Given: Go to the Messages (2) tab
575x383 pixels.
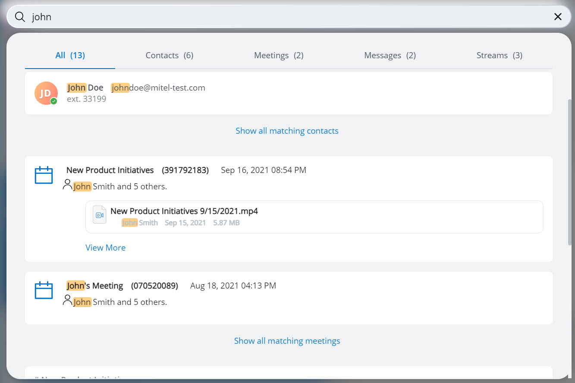Looking at the screenshot, I should tap(390, 55).
